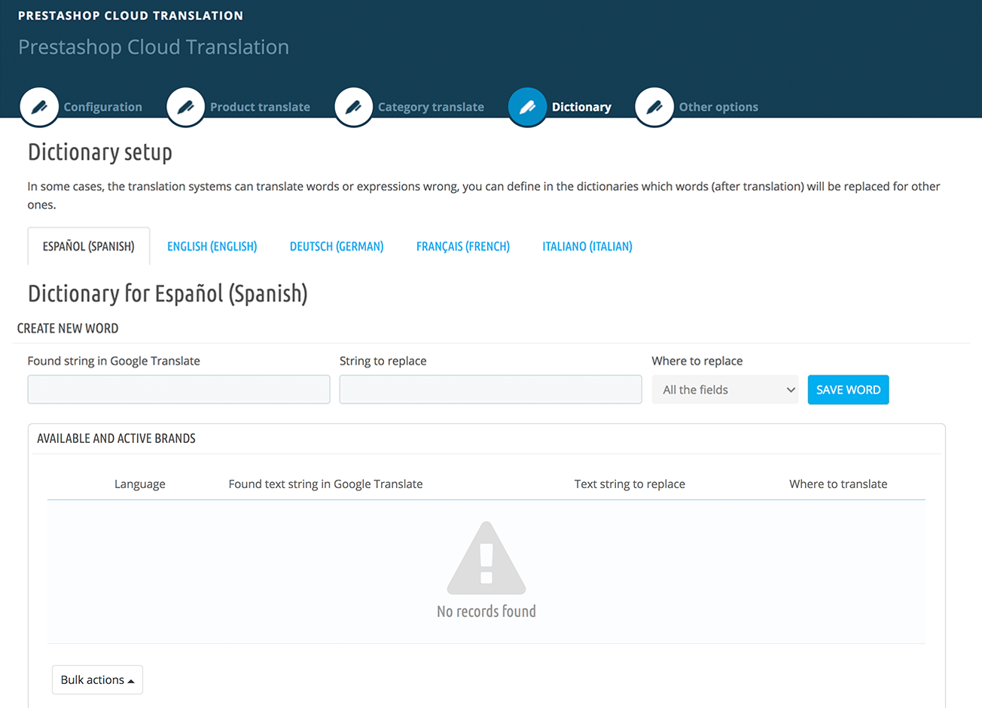The image size is (982, 708).
Task: Switch to Italiano (Italian) tab
Action: click(x=587, y=246)
